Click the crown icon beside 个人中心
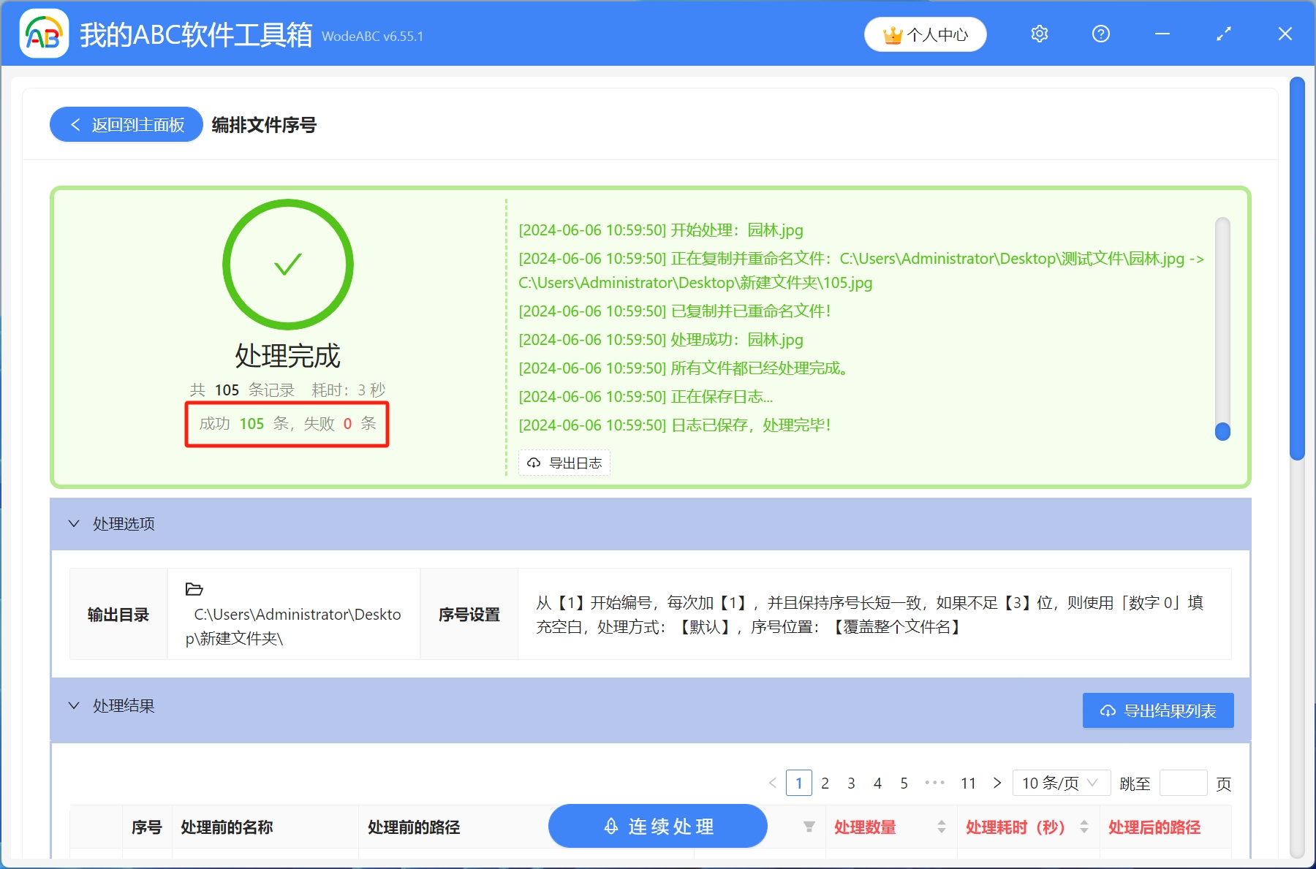1316x869 pixels. [x=892, y=34]
